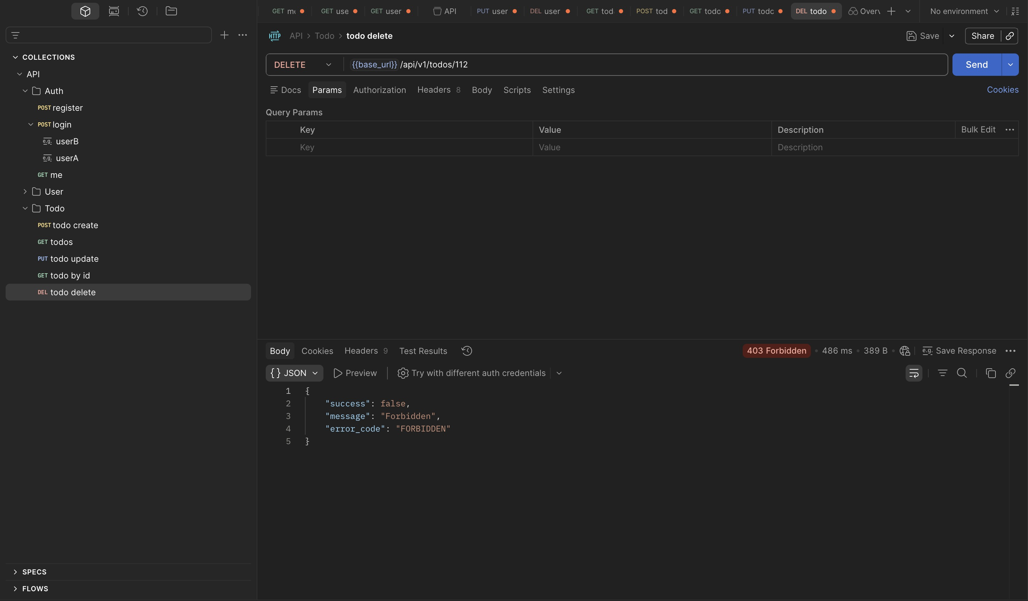Click the response filter icon
Viewport: 1028px width, 601px height.
(942, 373)
